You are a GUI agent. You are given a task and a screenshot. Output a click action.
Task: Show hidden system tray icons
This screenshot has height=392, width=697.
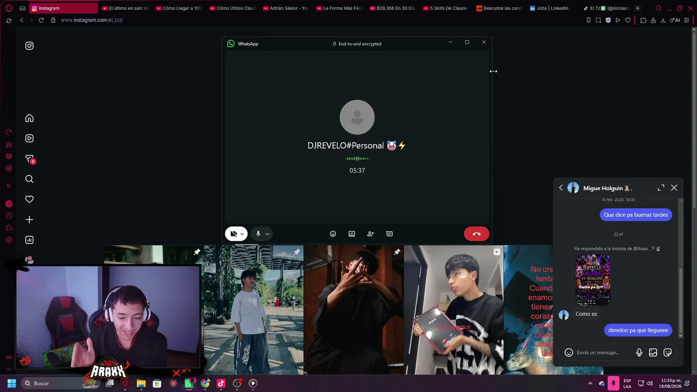(590, 383)
